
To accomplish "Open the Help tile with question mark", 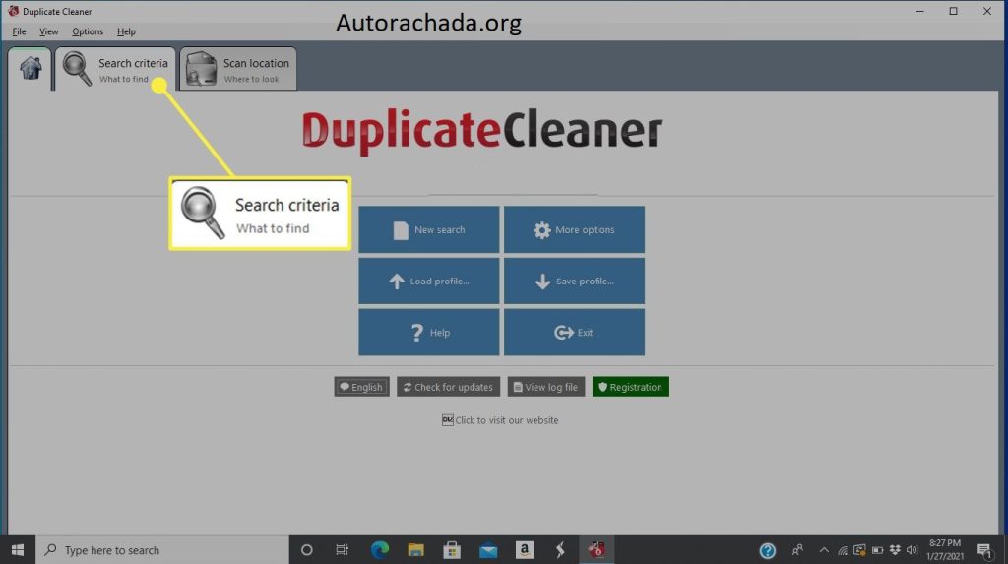I will [x=429, y=333].
